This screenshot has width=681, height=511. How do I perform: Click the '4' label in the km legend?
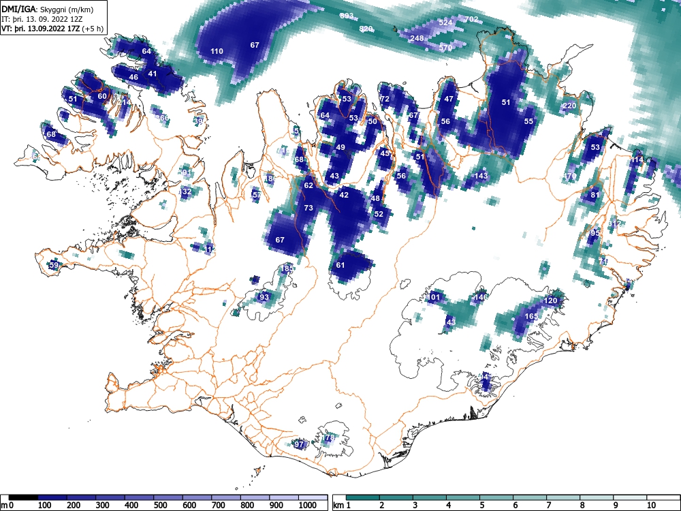pyautogui.click(x=449, y=506)
